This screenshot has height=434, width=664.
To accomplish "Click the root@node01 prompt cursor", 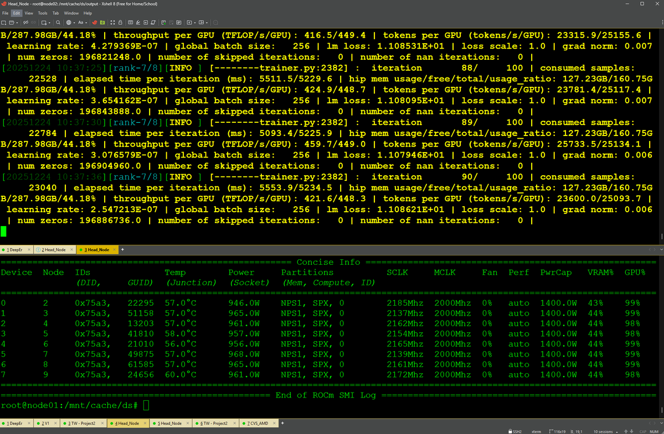I will pos(147,405).
